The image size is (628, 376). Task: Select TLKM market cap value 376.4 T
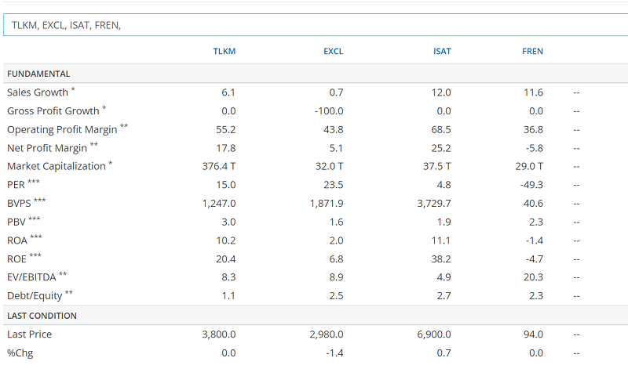point(219,166)
